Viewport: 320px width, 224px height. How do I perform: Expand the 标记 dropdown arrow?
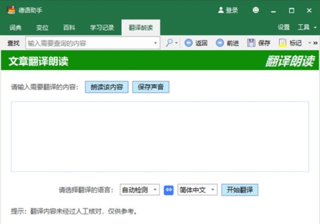[309, 43]
